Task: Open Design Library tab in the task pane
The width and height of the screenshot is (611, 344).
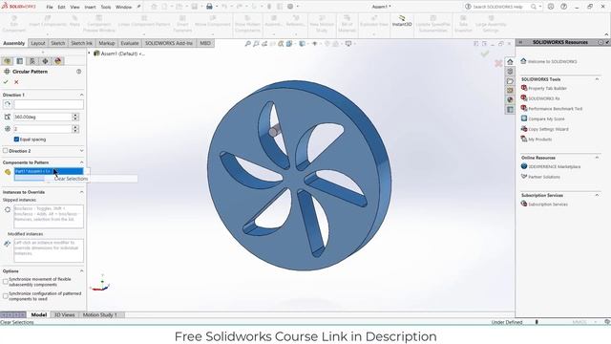Action: pyautogui.click(x=510, y=71)
